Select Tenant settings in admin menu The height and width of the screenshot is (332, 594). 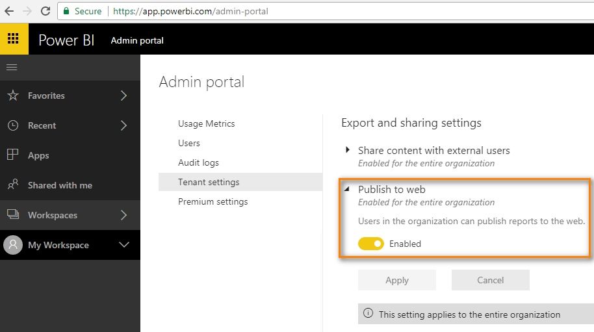point(240,182)
